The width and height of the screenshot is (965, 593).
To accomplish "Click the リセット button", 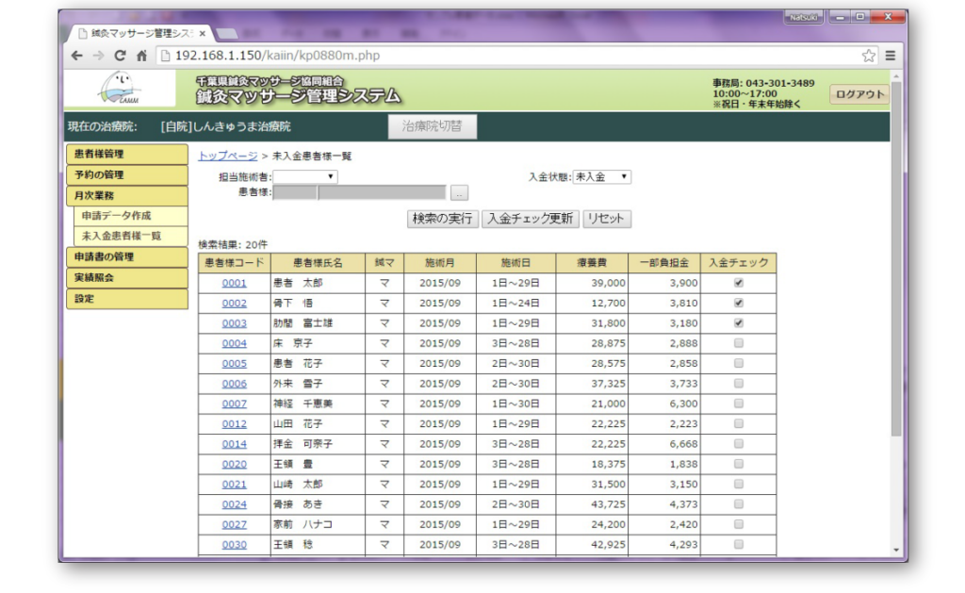I will (607, 219).
